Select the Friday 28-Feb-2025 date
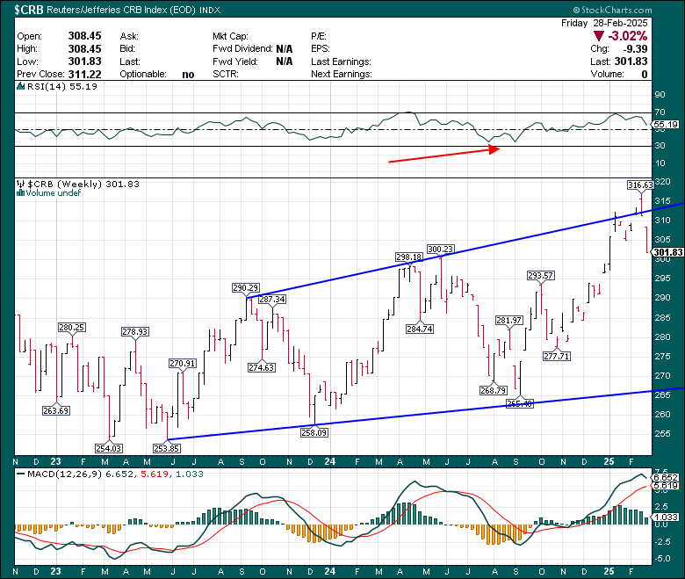 coord(604,23)
